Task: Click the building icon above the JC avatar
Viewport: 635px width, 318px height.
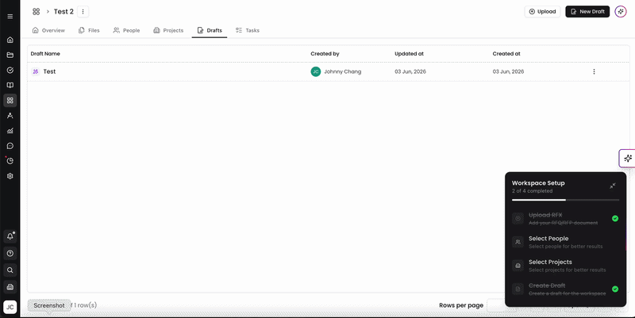Action: 10,287
